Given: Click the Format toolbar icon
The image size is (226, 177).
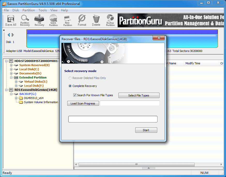Looking at the screenshot, I should click(x=82, y=21).
